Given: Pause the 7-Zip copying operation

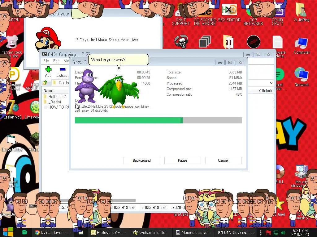Looking at the screenshot, I should coord(183,160).
